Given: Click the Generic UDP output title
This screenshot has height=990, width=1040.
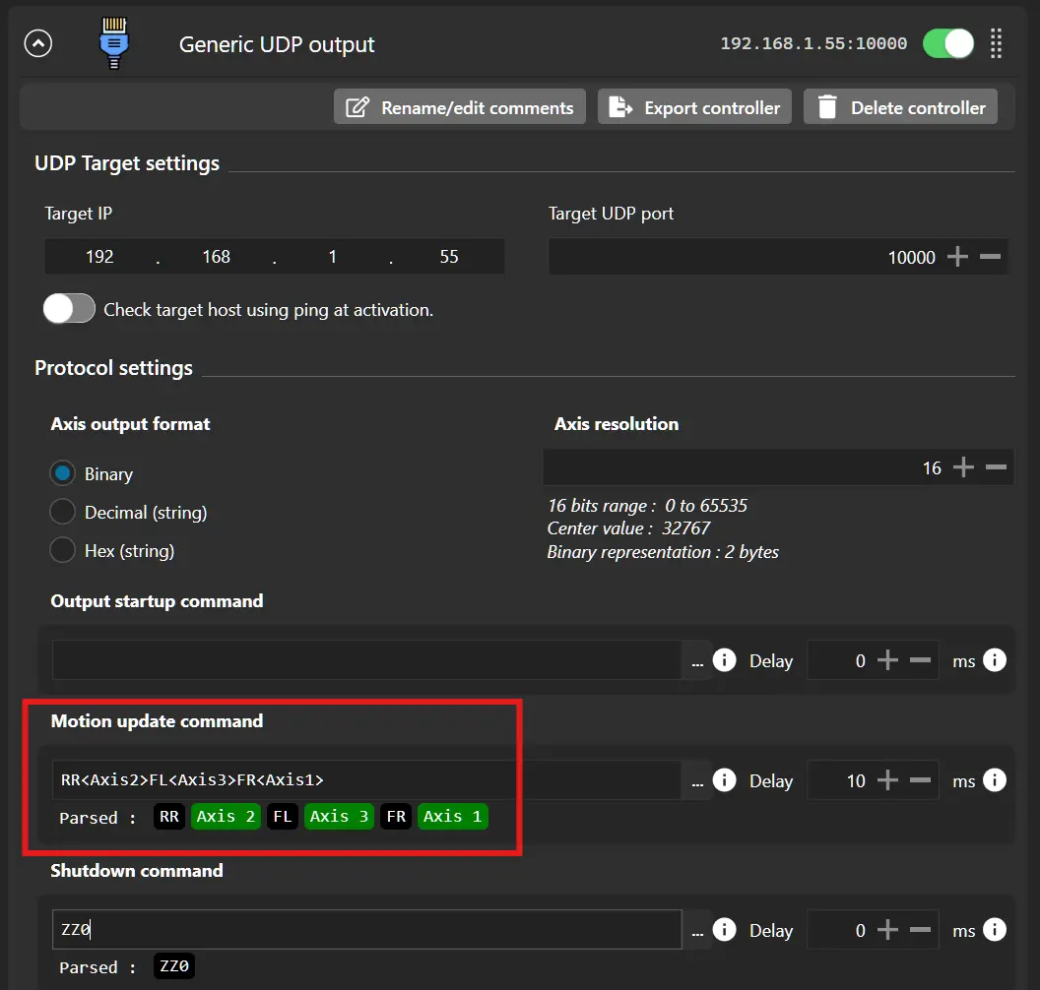Looking at the screenshot, I should (277, 44).
